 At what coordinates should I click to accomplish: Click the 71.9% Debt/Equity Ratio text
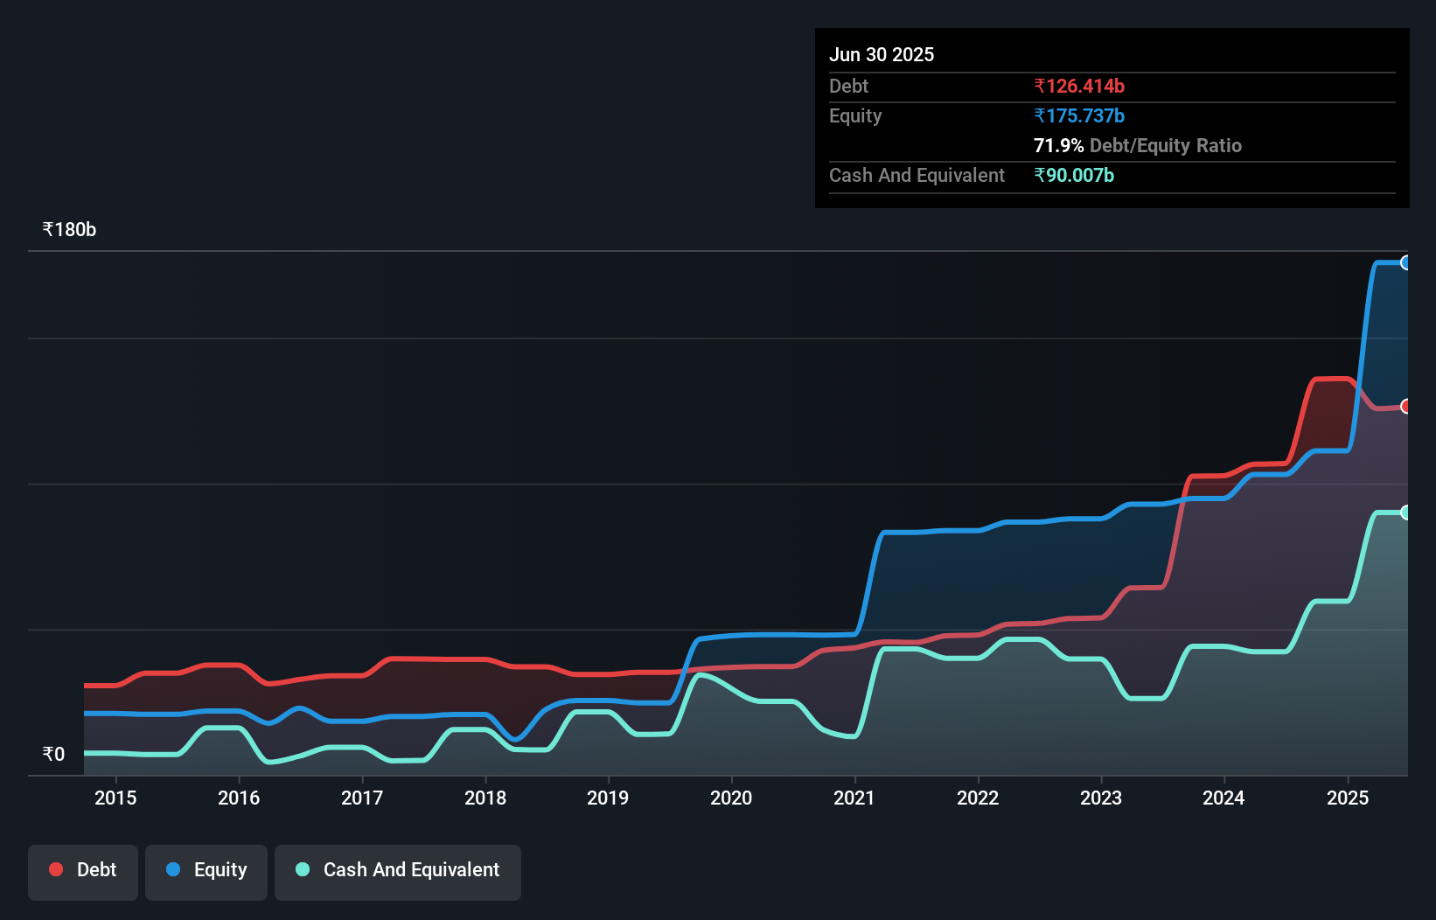1138,145
